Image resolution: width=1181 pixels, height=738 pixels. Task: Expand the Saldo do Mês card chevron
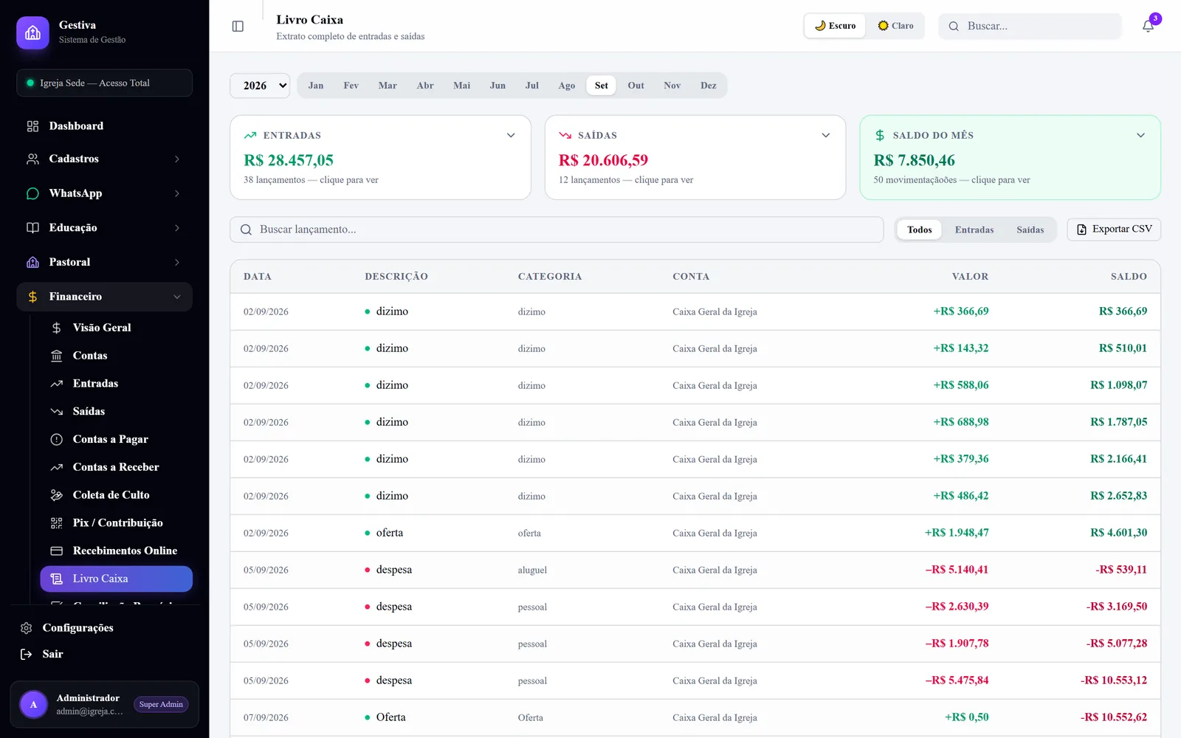coord(1140,135)
